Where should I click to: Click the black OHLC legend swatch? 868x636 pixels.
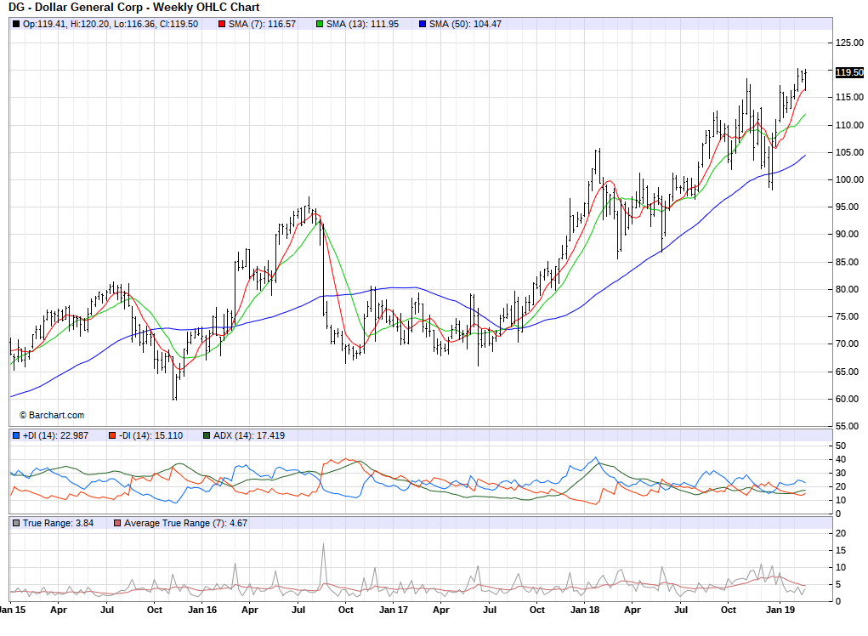[x=16, y=24]
